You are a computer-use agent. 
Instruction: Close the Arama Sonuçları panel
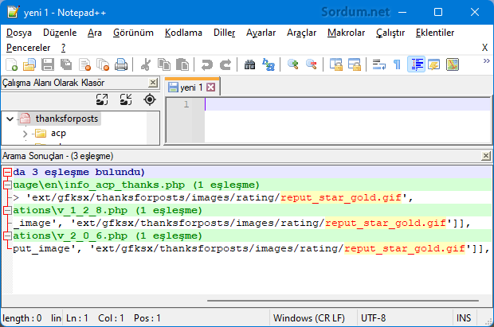(486, 156)
